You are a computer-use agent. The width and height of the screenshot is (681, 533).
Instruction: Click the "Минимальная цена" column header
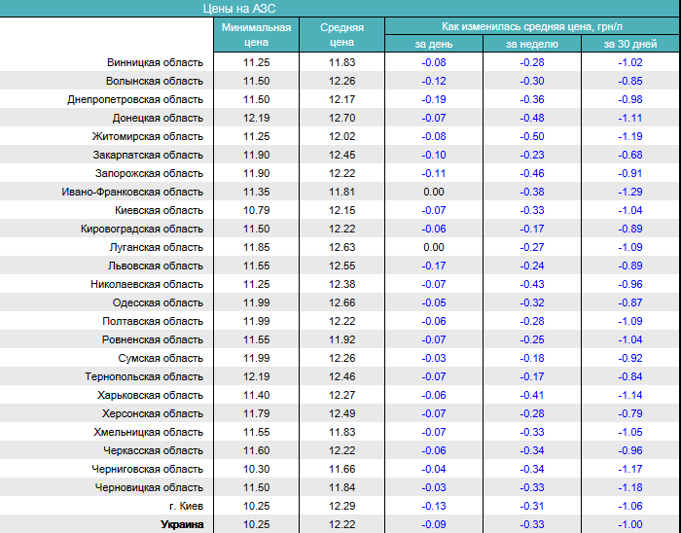coord(257,35)
